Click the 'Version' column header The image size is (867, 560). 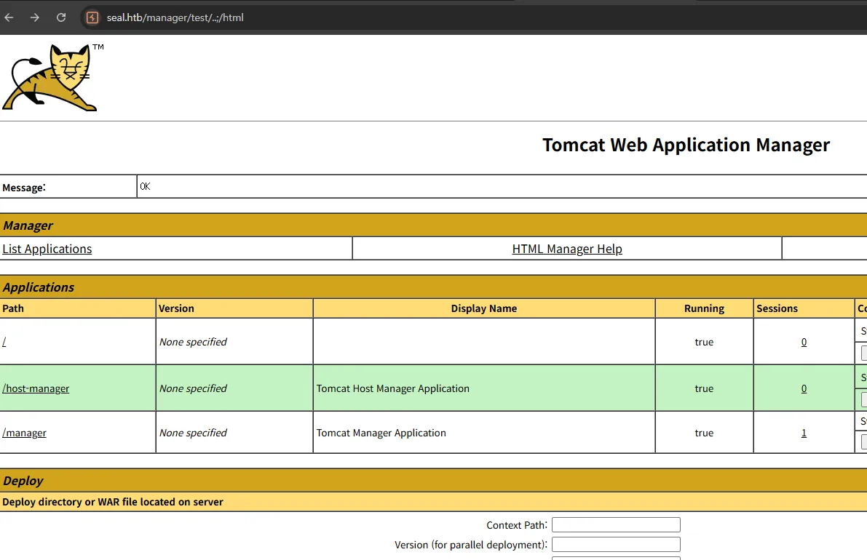[x=234, y=308]
